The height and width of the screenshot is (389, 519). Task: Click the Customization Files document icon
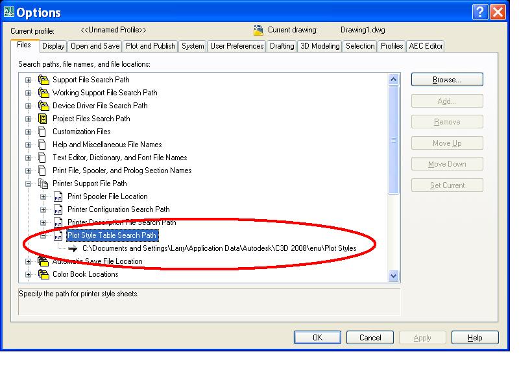pyautogui.click(x=42, y=132)
